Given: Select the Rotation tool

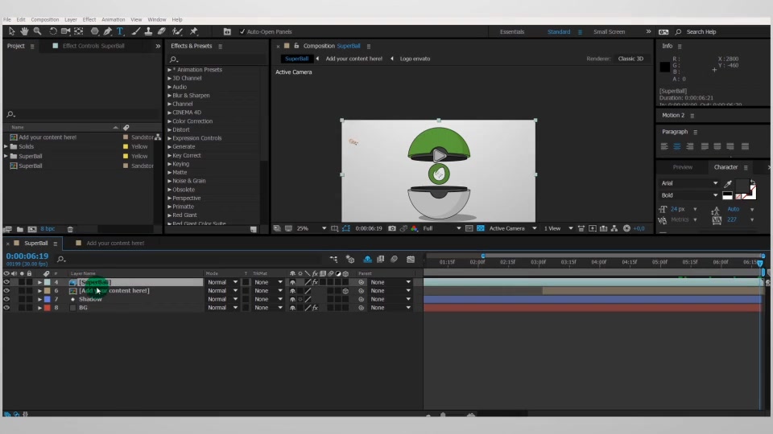Looking at the screenshot, I should 53,31.
